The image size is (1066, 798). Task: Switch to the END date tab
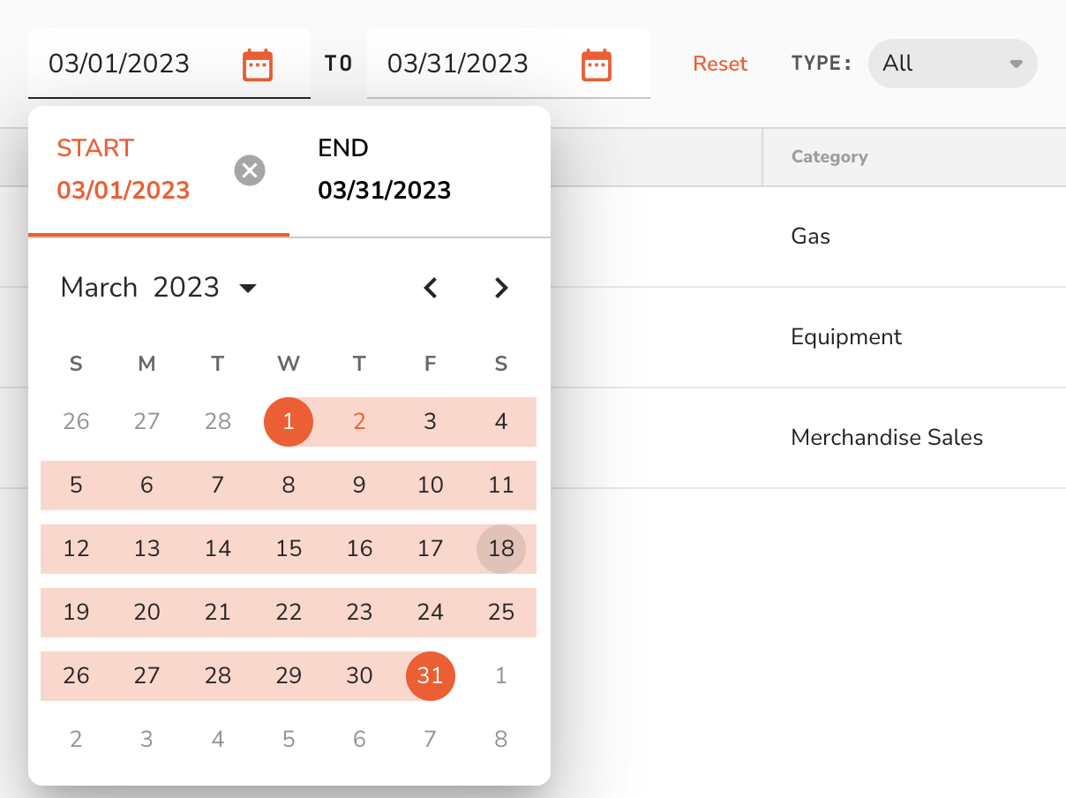tap(385, 169)
